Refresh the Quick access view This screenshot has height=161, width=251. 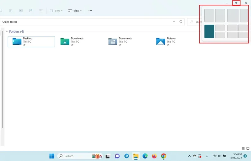click(x=181, y=22)
